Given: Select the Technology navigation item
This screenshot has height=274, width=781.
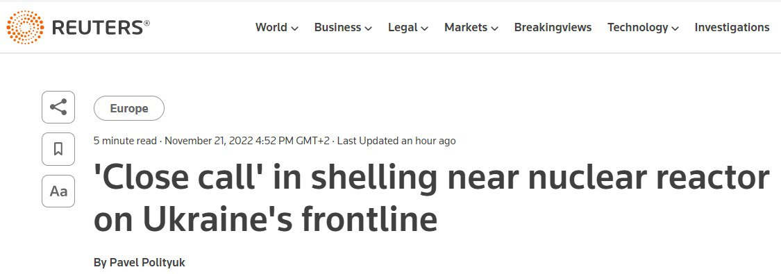Looking at the screenshot, I should click(637, 28).
